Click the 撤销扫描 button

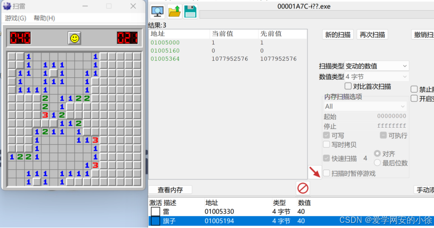click(423, 35)
